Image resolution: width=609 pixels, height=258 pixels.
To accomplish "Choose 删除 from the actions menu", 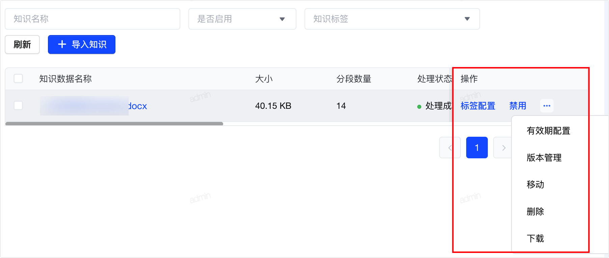I will coord(535,212).
